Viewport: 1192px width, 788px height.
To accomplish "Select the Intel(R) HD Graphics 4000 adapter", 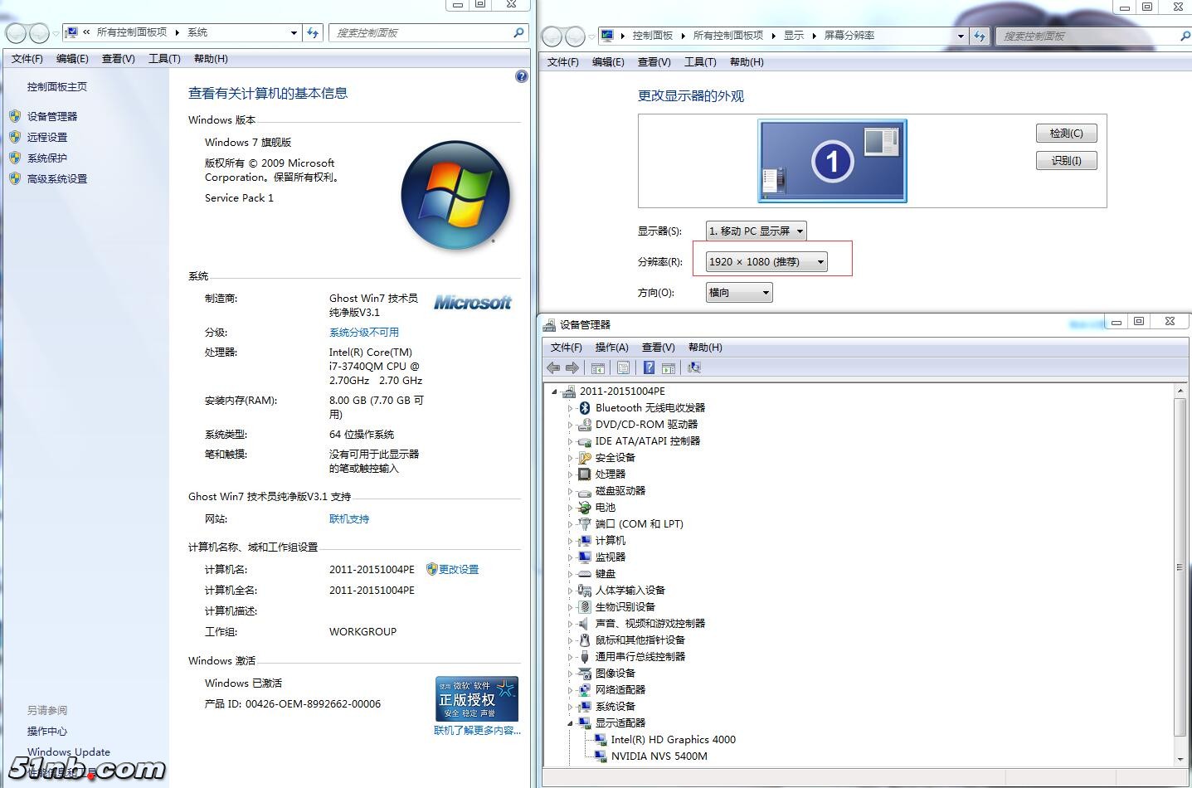I will pos(673,740).
